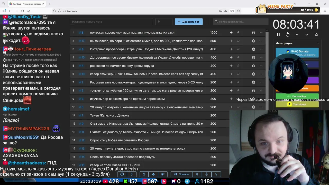The height and width of the screenshot is (185, 329).
Task: Click lot Спеть песенку 40000 способов подохнуть
Action: [122, 157]
